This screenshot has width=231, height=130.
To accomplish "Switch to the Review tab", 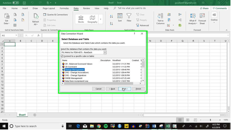I will coord(86,8).
